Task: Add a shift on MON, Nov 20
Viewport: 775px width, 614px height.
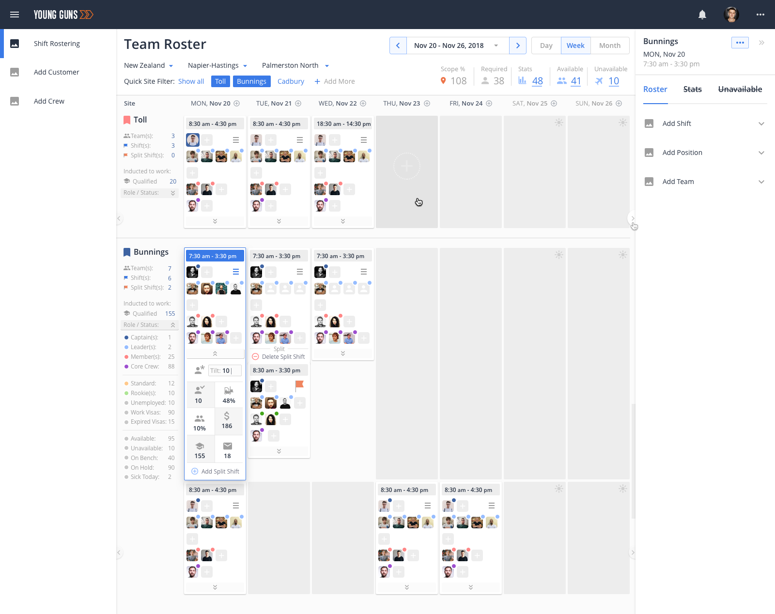Action: coord(237,104)
